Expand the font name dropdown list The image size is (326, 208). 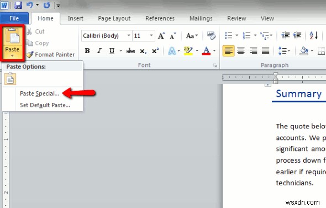pos(129,35)
